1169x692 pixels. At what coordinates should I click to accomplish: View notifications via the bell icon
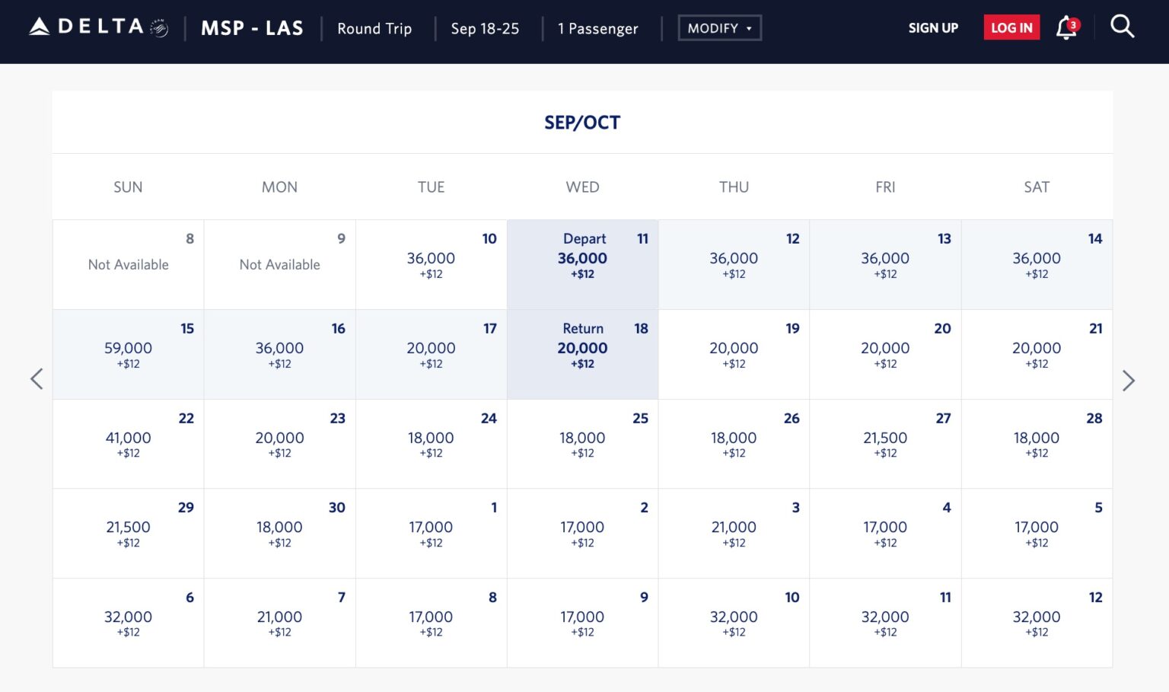1064,28
